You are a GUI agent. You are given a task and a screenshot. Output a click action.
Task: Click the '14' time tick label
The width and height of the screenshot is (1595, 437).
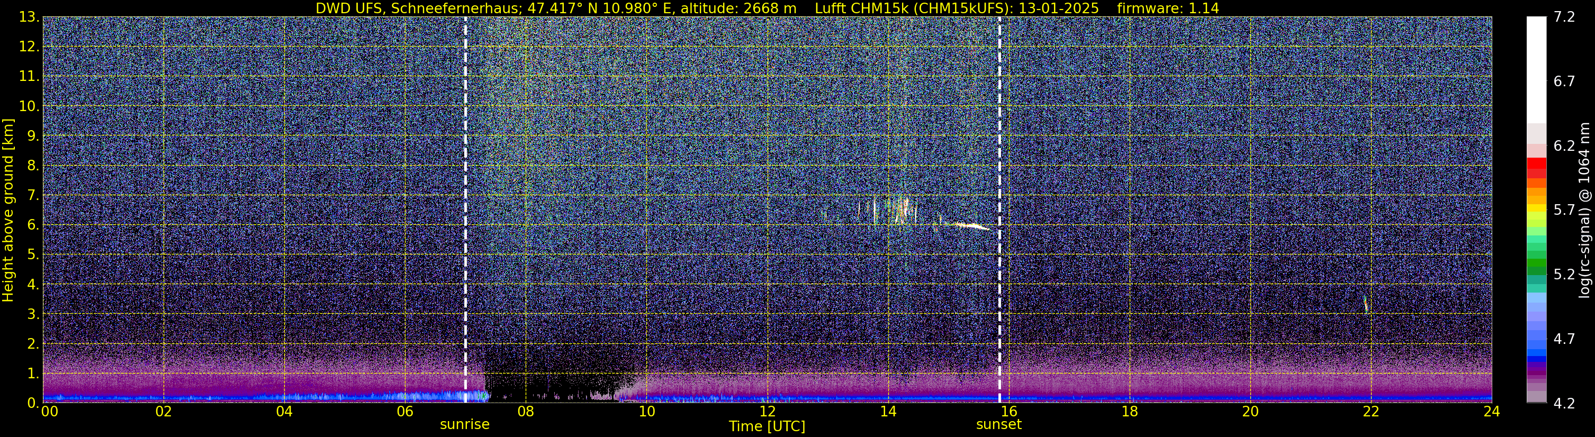(888, 412)
